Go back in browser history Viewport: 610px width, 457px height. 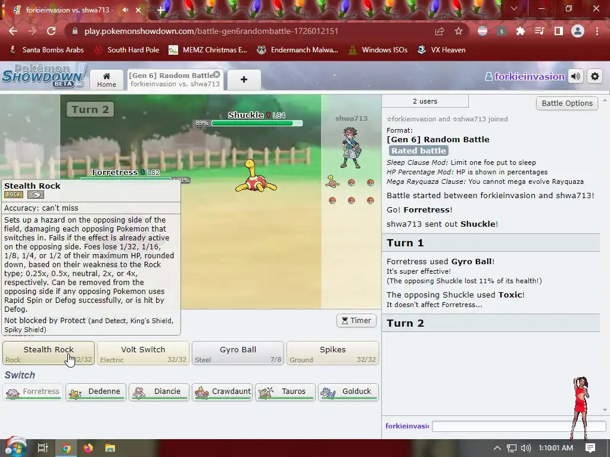point(13,31)
